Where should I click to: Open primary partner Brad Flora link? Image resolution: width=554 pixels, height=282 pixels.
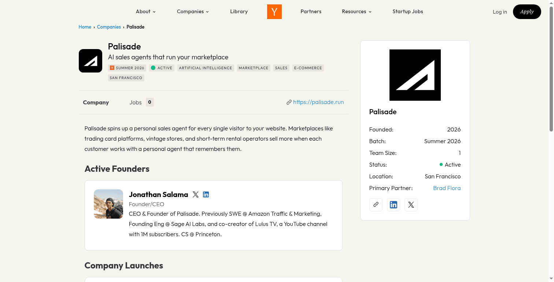point(447,188)
